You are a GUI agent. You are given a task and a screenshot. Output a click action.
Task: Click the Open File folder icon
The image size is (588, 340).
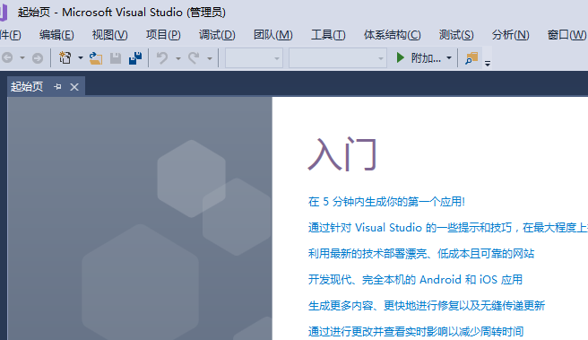click(x=96, y=58)
